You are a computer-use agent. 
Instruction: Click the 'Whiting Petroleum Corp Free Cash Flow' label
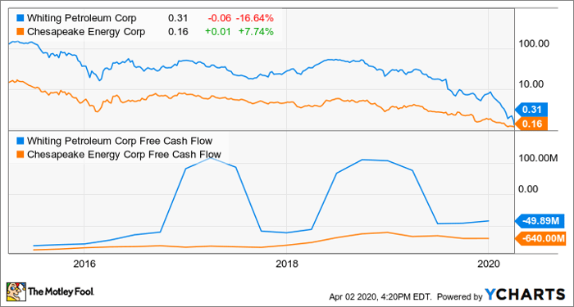click(120, 141)
